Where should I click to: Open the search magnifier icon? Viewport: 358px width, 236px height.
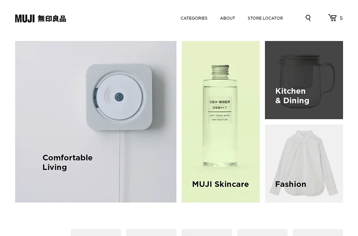pos(308,18)
